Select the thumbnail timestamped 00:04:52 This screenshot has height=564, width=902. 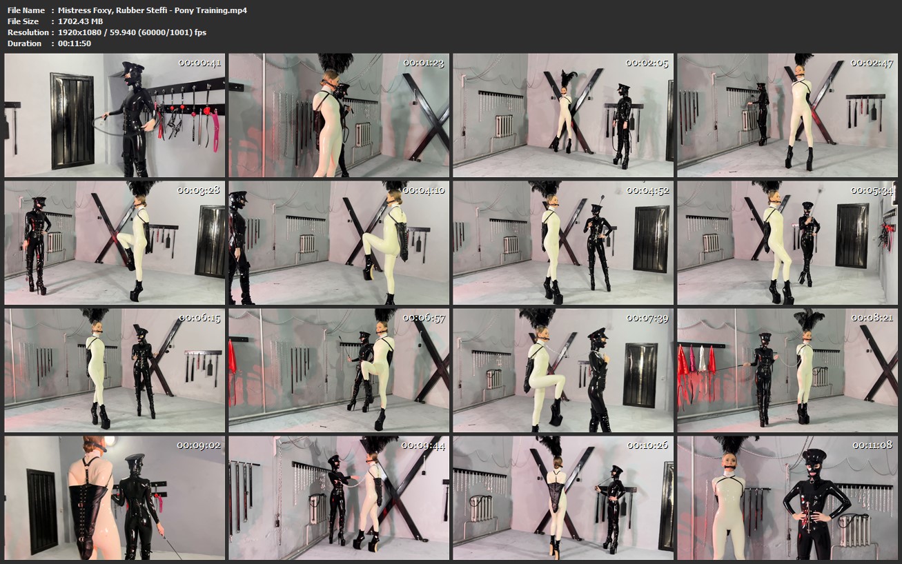click(563, 243)
